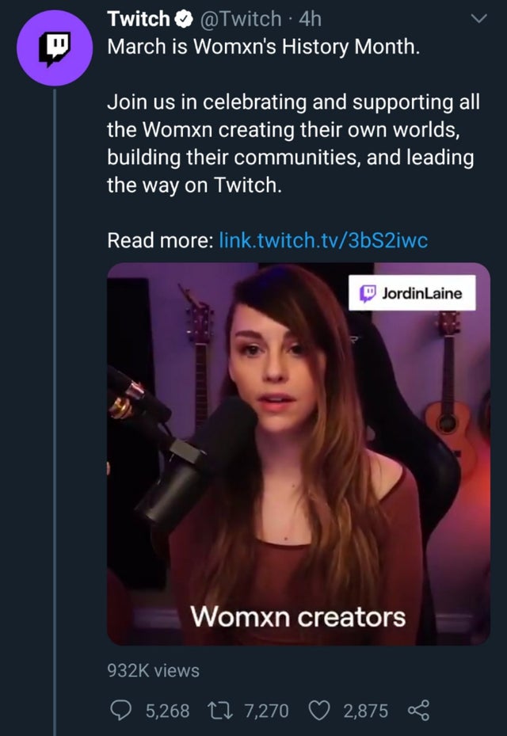Image resolution: width=507 pixels, height=736 pixels.
Task: Click the "Womxn creators" video caption
Action: (298, 615)
